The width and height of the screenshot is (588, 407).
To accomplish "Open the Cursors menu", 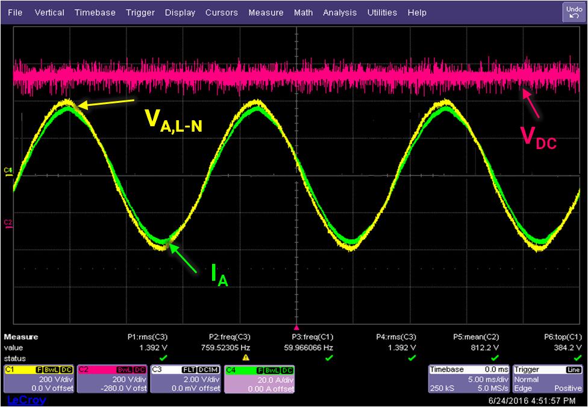I will coord(221,13).
